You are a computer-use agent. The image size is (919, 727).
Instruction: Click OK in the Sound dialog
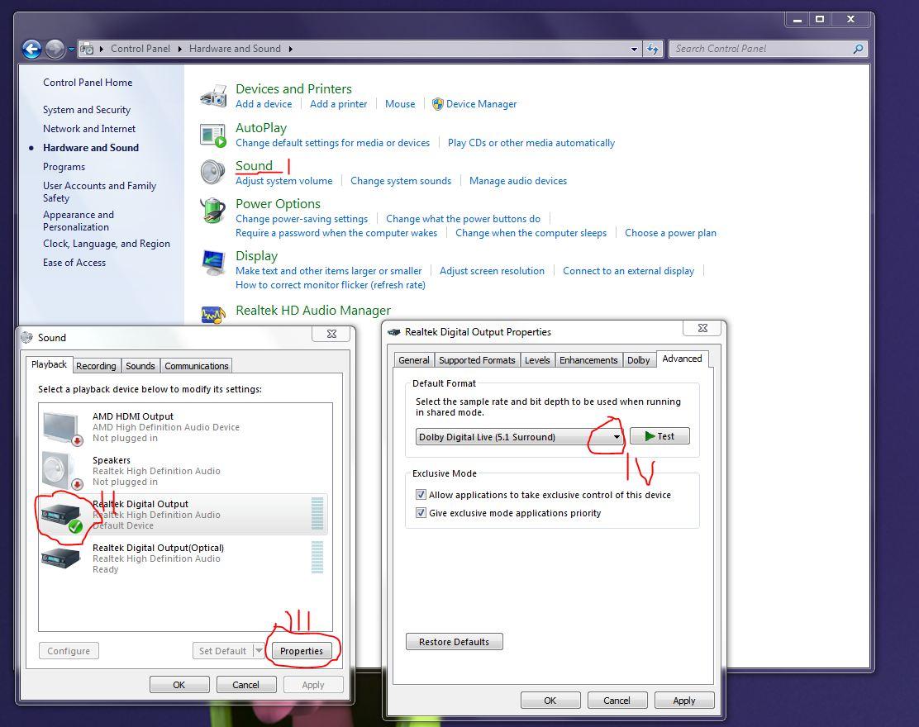click(179, 684)
